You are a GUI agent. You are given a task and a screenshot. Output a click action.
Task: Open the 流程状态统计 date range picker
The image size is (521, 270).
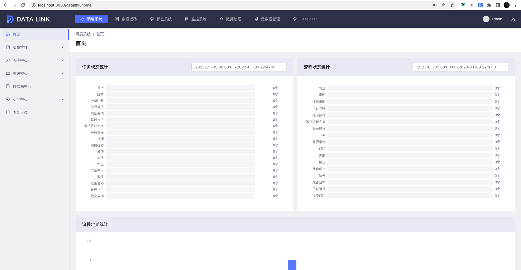461,67
